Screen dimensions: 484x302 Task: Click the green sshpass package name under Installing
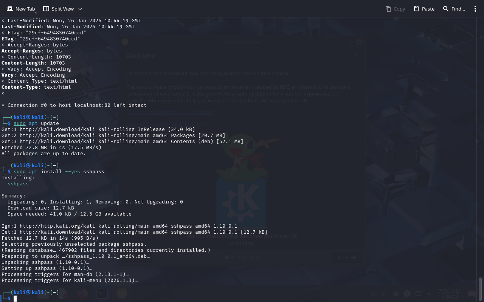pyautogui.click(x=18, y=184)
